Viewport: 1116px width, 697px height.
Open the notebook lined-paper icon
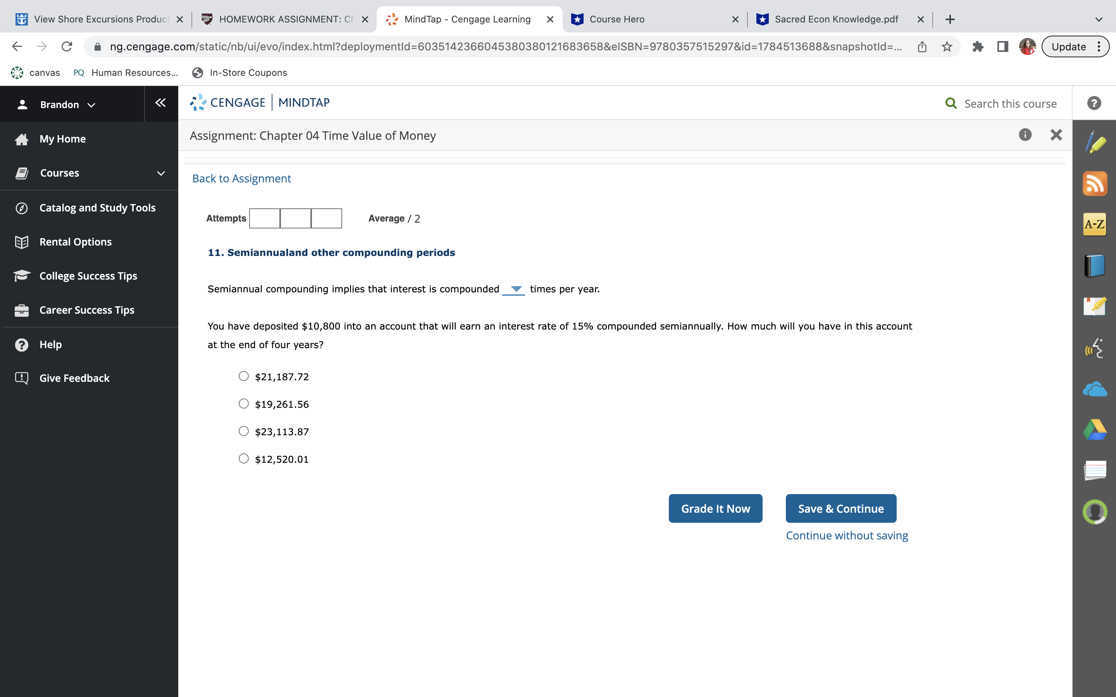tap(1094, 470)
